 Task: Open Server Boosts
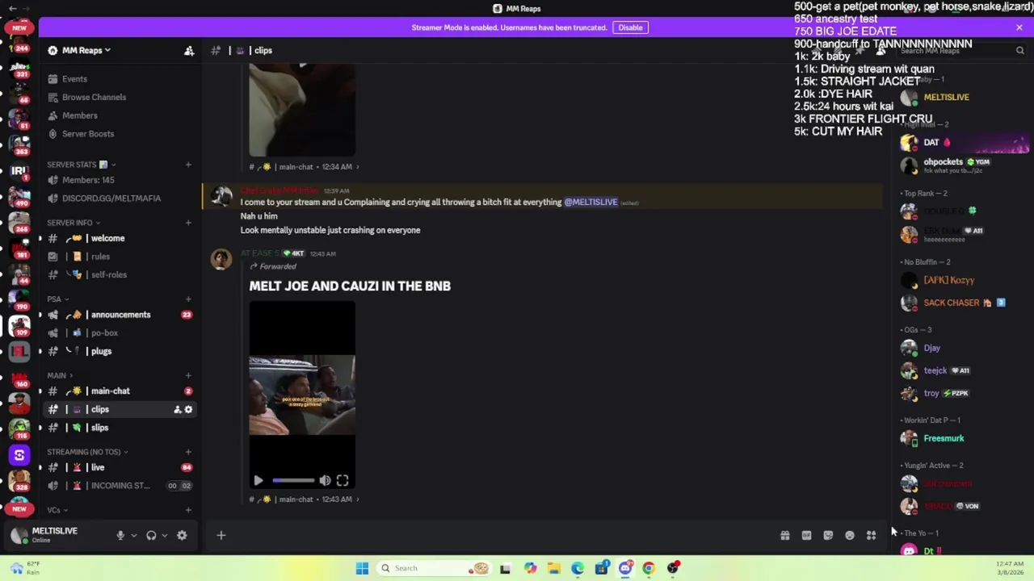tap(88, 134)
